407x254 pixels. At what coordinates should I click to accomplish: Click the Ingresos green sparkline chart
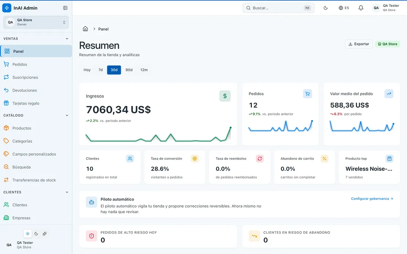click(158, 134)
